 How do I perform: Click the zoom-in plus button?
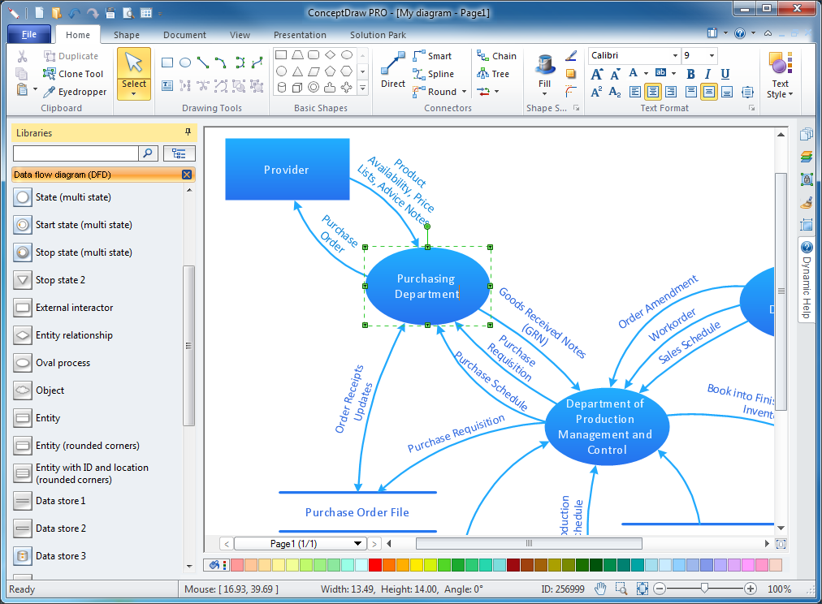point(751,589)
